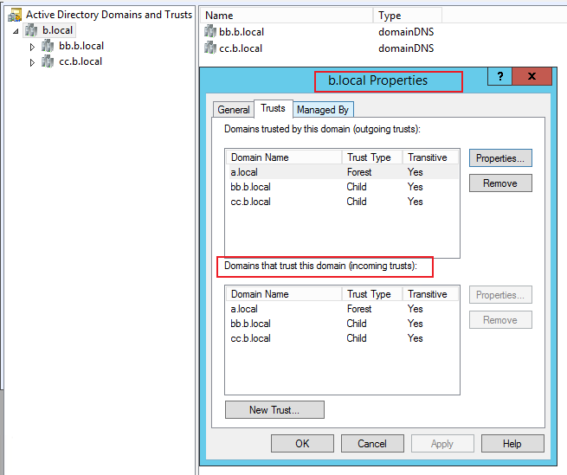Click the dialog help question mark button
Viewport: 567px width, 475px height.
pyautogui.click(x=499, y=76)
